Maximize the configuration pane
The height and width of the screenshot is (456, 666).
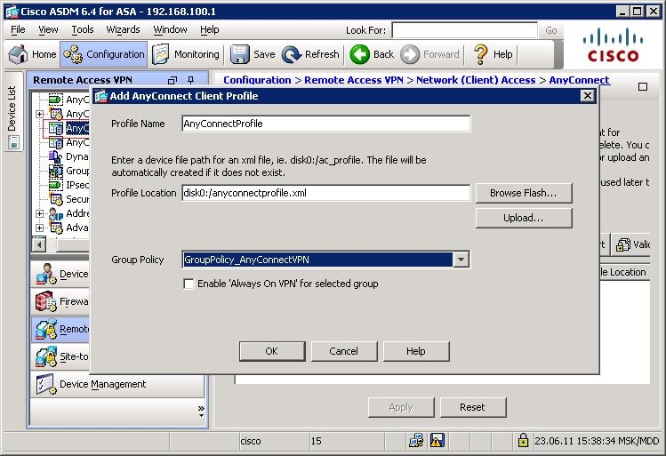(x=643, y=86)
